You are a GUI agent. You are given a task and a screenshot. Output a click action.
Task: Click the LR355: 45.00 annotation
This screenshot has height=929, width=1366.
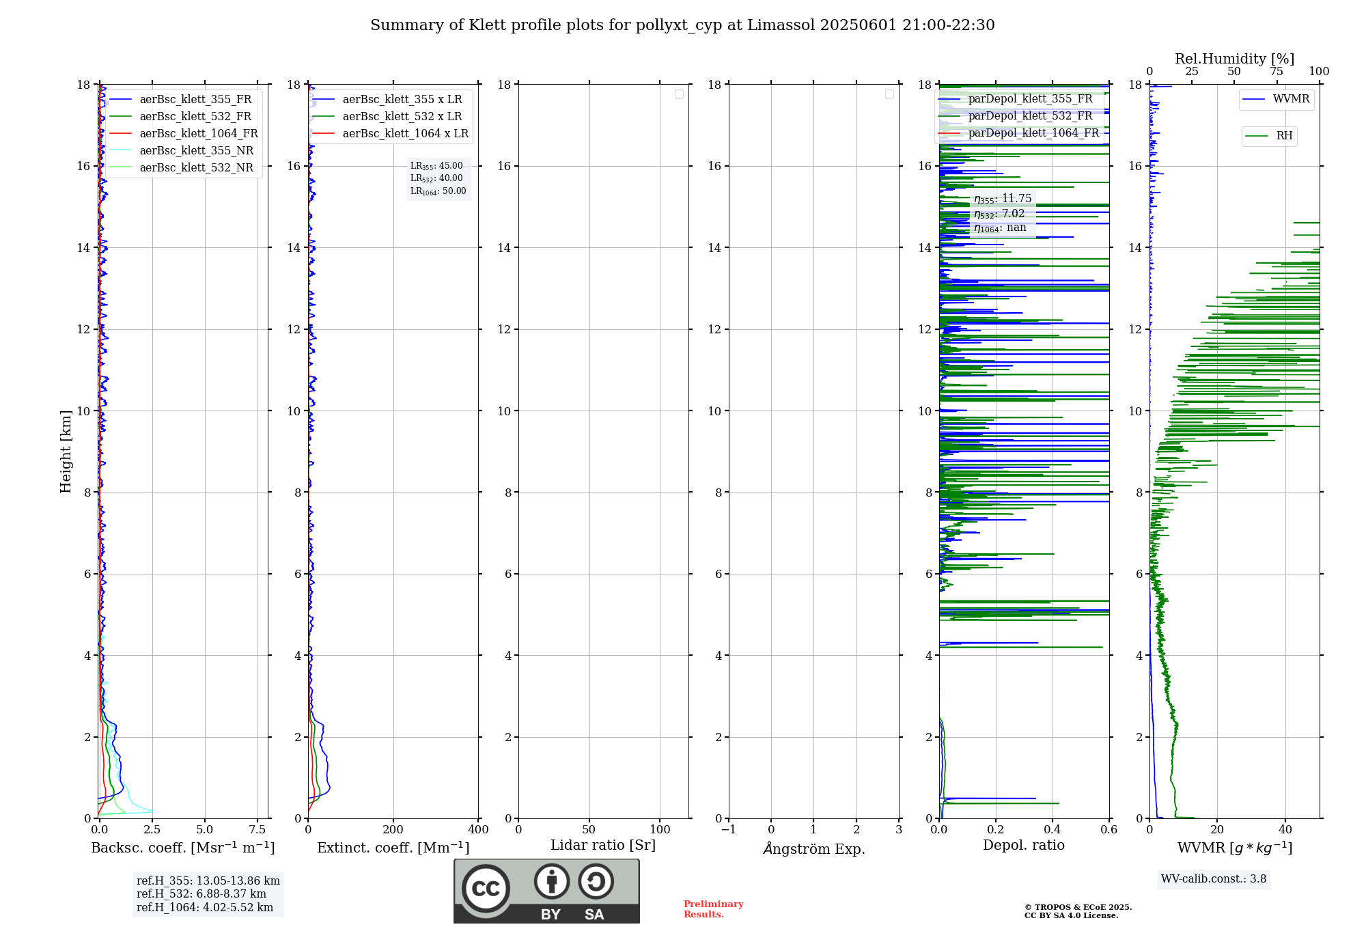[436, 166]
